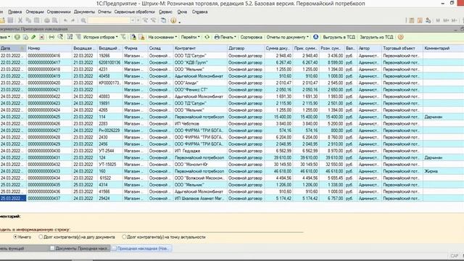Image resolution: width=464 pixels, height=261 pixels.
Task: Click the M memory button at top right
Action: point(438,20)
